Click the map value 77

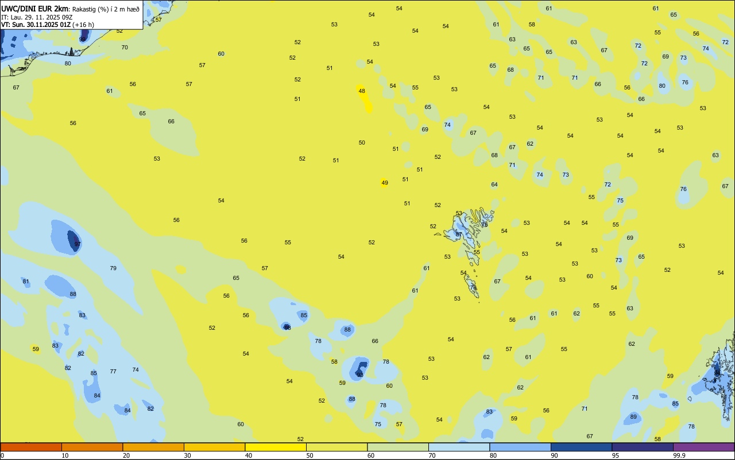[113, 372]
